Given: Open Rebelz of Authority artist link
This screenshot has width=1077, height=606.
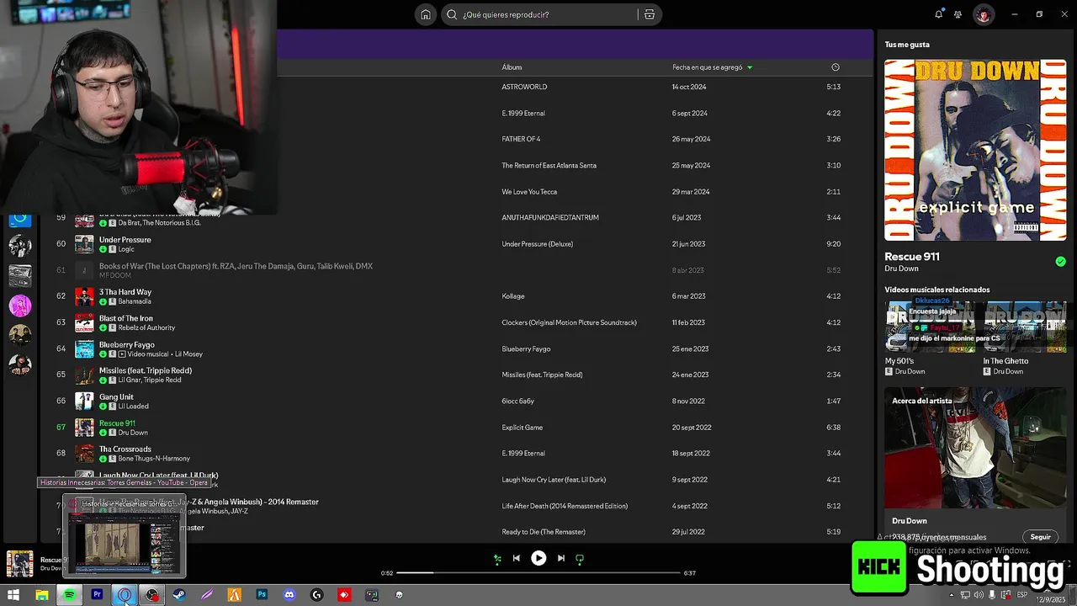Looking at the screenshot, I should (146, 327).
